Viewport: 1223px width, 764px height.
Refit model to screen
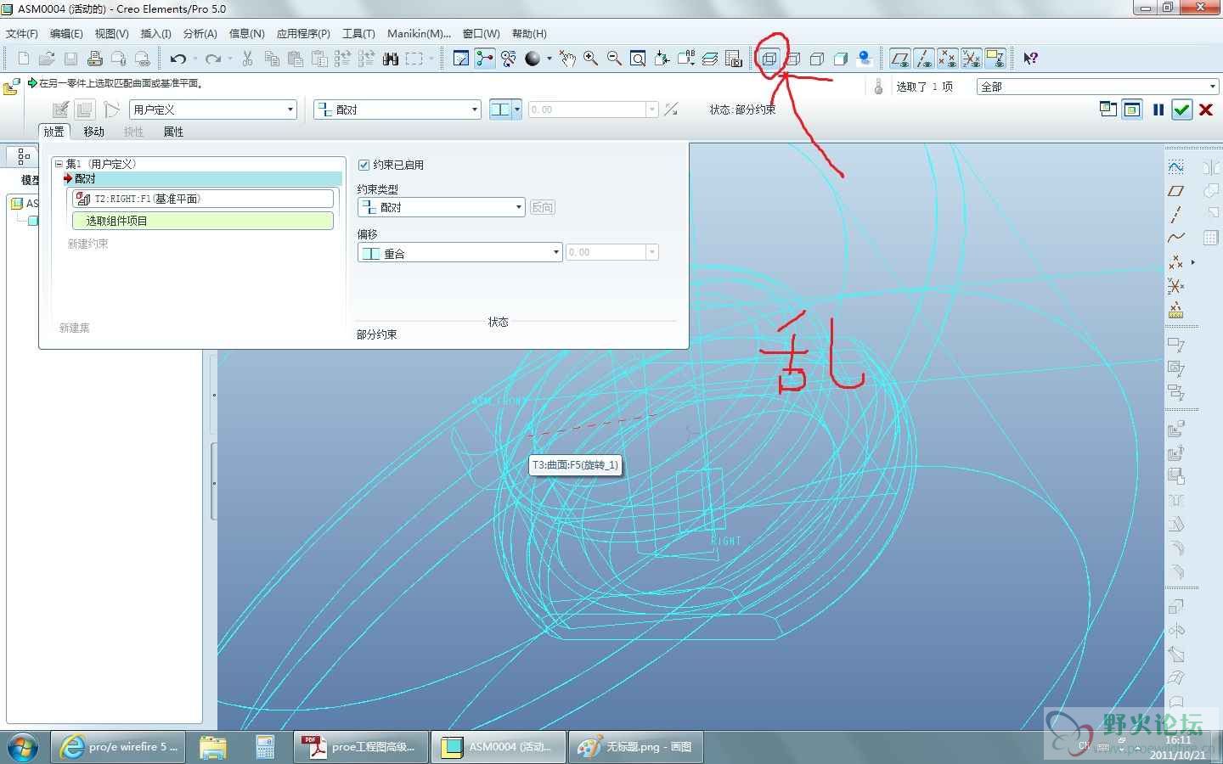(638, 59)
